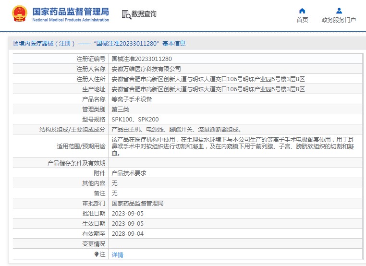Open the 数据查询 heading text
The height and width of the screenshot is (266, 366).
[144, 14]
